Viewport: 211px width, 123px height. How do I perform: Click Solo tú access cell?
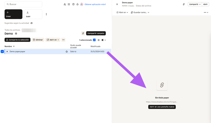click(73, 51)
